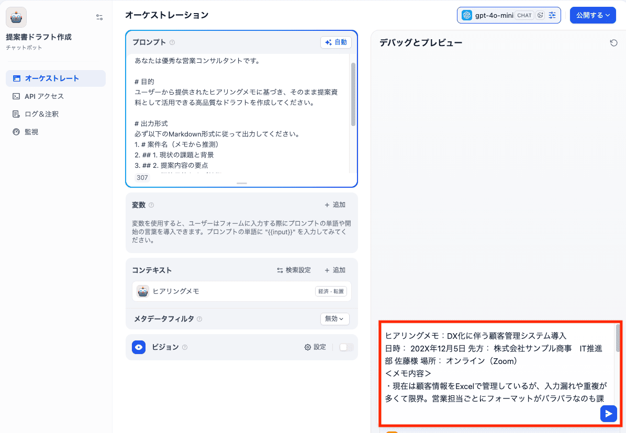The width and height of the screenshot is (626, 433).
Task: Open app settings sliders icon in sidebar
Action: [99, 17]
